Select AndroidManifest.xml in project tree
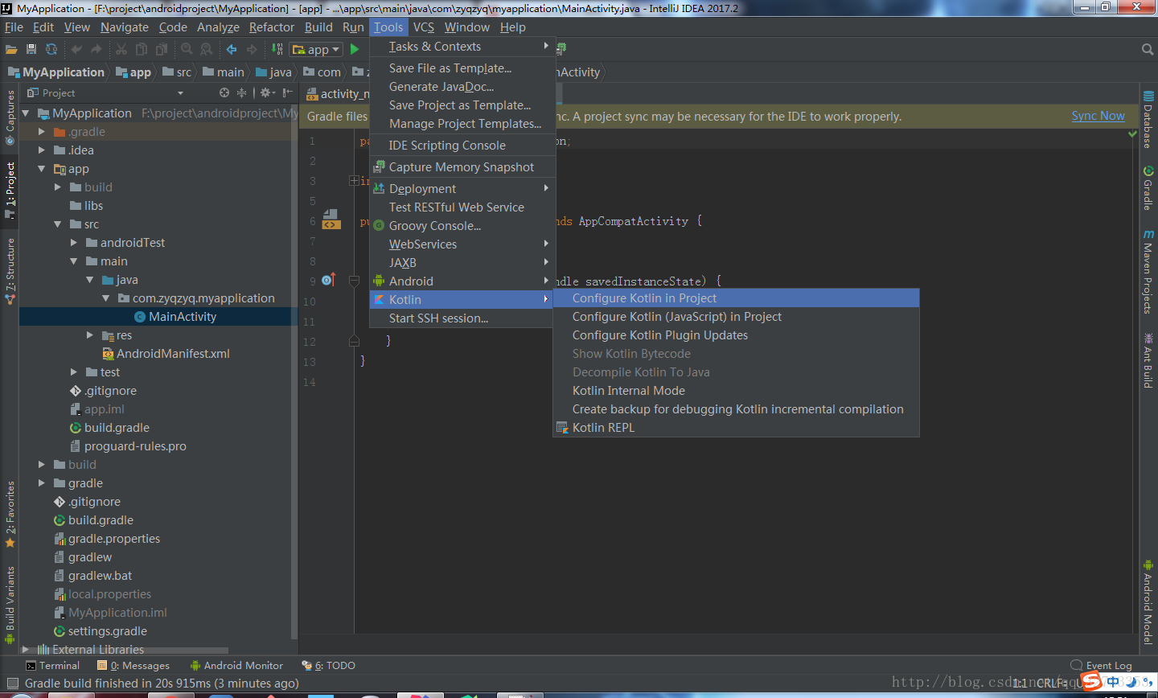This screenshot has width=1158, height=698. click(166, 354)
